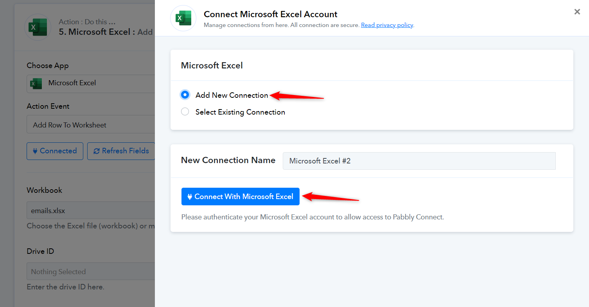Click the Refresh Fields button
589x307 pixels.
121,151
